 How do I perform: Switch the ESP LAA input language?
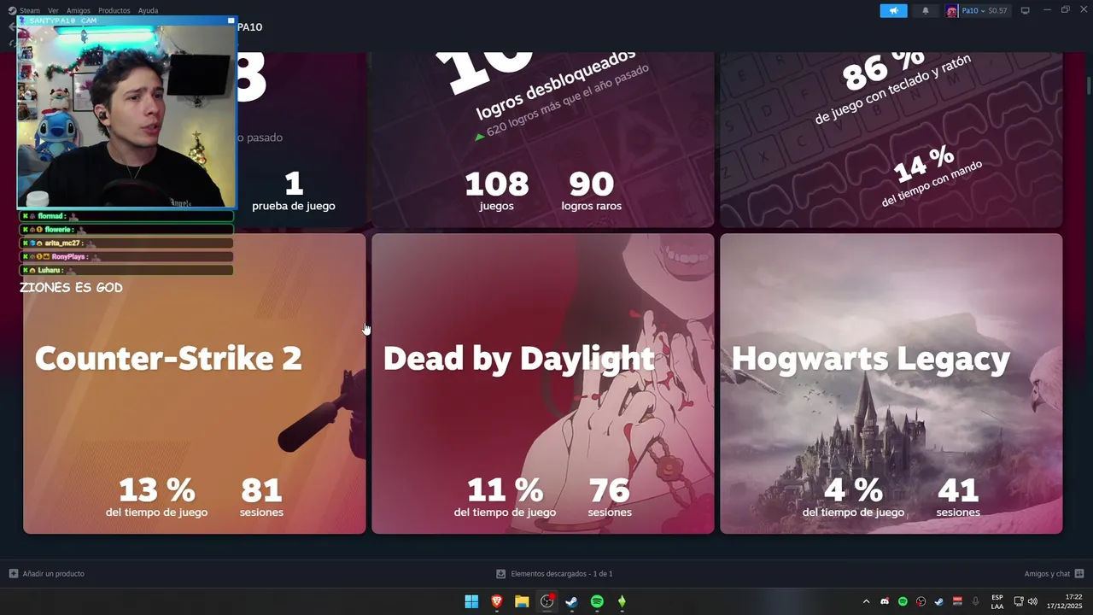click(x=997, y=601)
